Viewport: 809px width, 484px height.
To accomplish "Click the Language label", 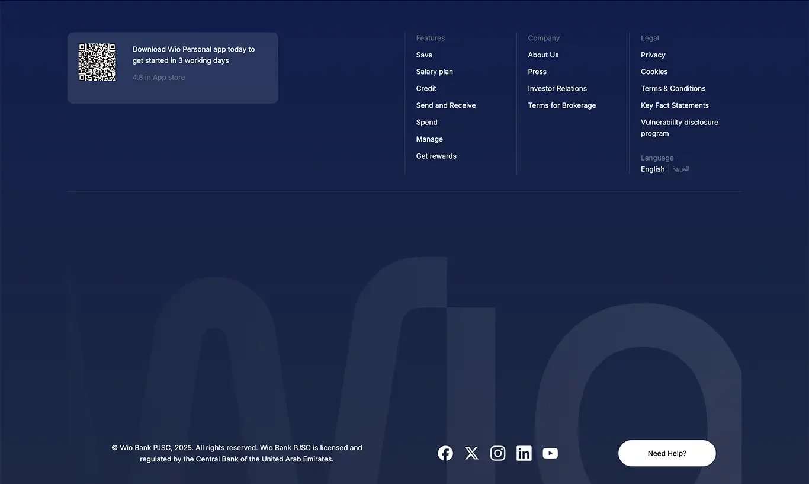I will (657, 158).
